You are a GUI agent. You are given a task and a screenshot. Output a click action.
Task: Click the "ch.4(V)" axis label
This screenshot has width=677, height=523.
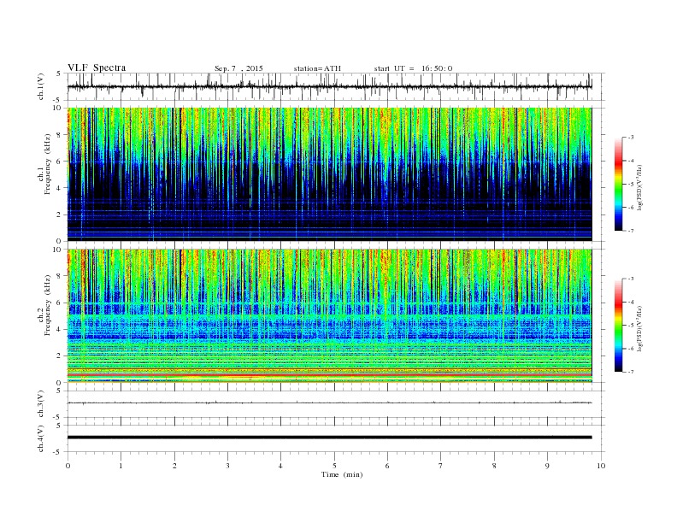click(41, 438)
